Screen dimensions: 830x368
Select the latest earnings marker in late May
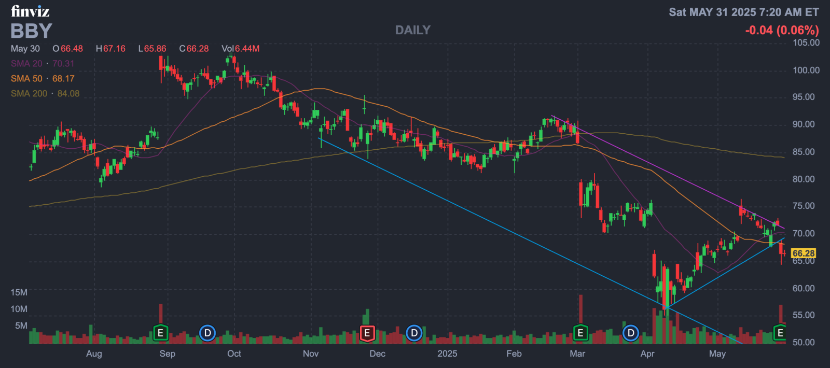(x=780, y=333)
